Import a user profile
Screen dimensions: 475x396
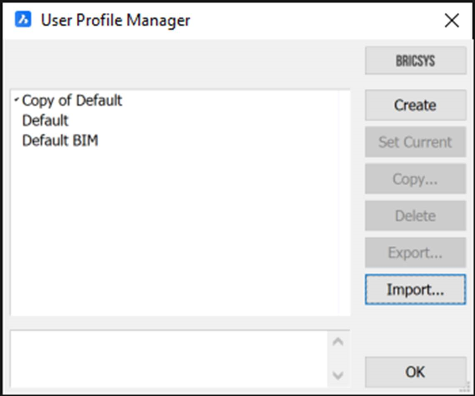[x=415, y=289]
